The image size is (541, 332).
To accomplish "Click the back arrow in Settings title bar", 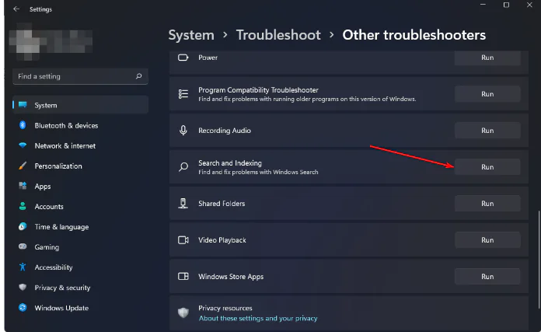I will 16,9.
